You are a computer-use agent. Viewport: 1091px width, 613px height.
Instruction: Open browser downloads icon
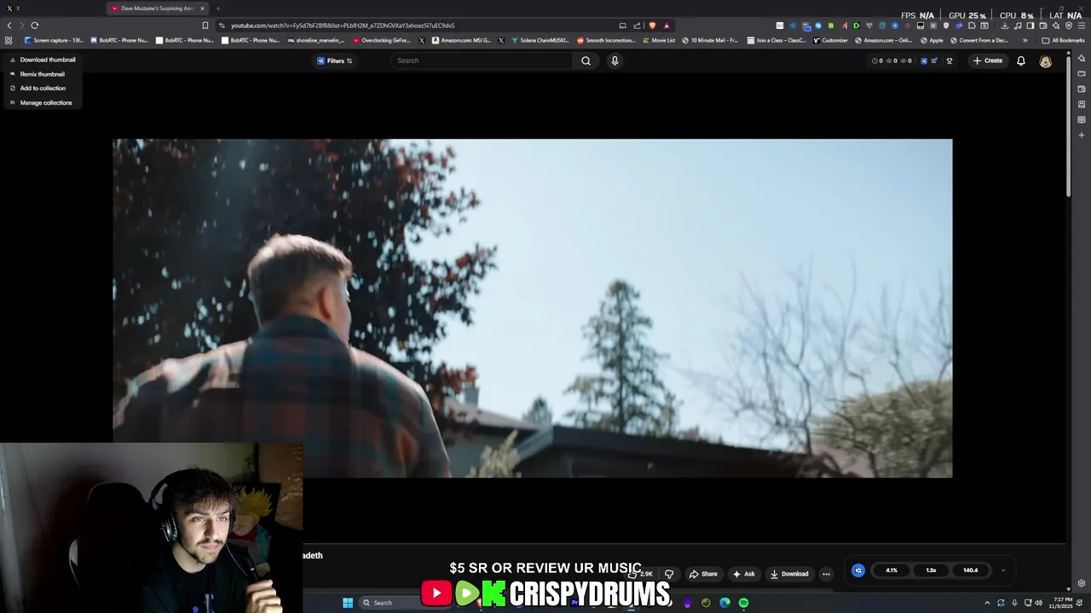[x=1005, y=26]
